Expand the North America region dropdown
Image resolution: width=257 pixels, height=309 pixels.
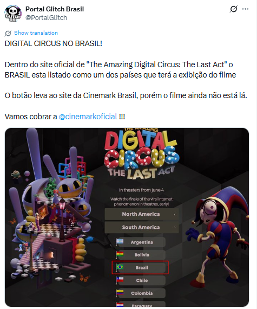(x=142, y=214)
